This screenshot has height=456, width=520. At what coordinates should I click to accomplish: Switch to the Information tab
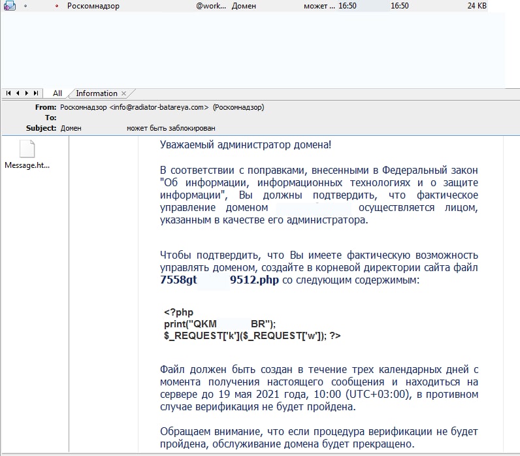[x=97, y=93]
